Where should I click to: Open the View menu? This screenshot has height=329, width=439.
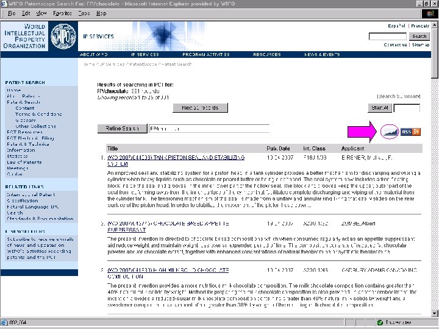click(x=41, y=13)
